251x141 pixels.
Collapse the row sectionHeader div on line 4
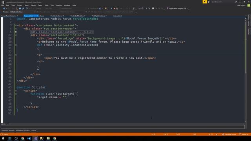pos(16,29)
